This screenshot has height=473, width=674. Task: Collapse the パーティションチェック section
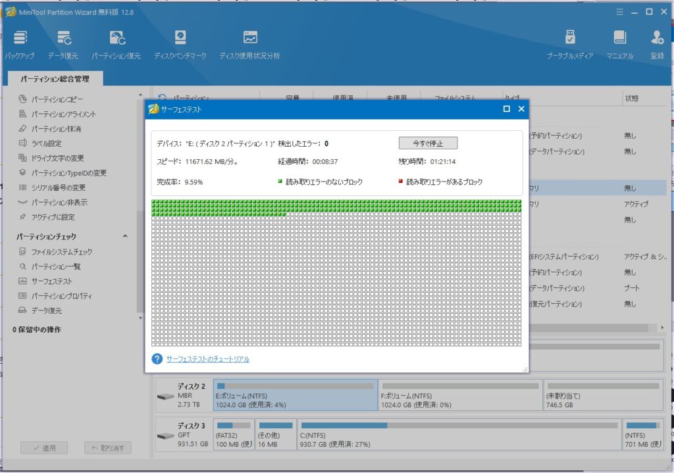[125, 237]
